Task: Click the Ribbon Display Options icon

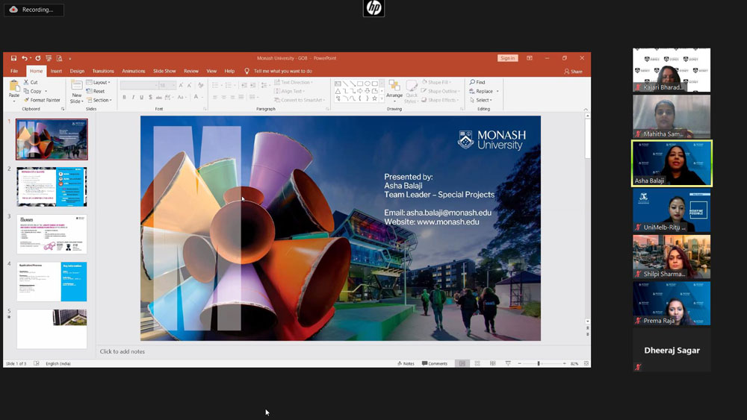Action: tap(530, 58)
